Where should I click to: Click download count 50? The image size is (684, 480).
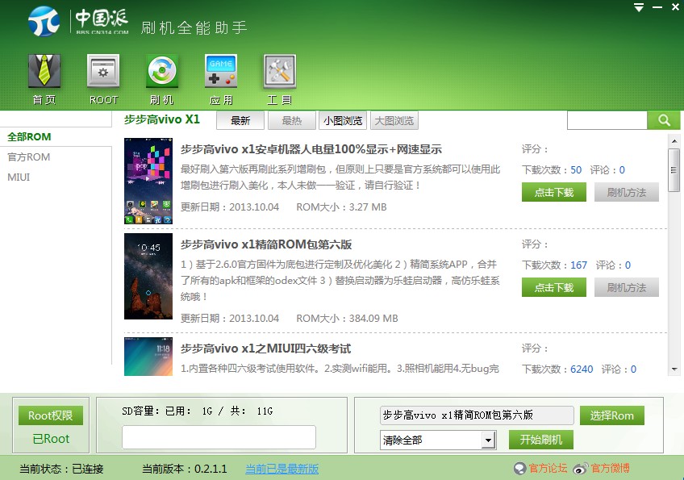[576, 170]
